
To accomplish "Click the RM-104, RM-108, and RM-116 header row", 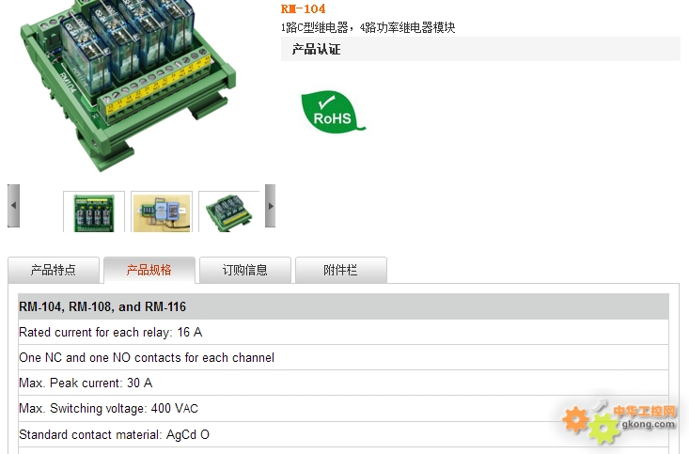I will pyautogui.click(x=343, y=306).
